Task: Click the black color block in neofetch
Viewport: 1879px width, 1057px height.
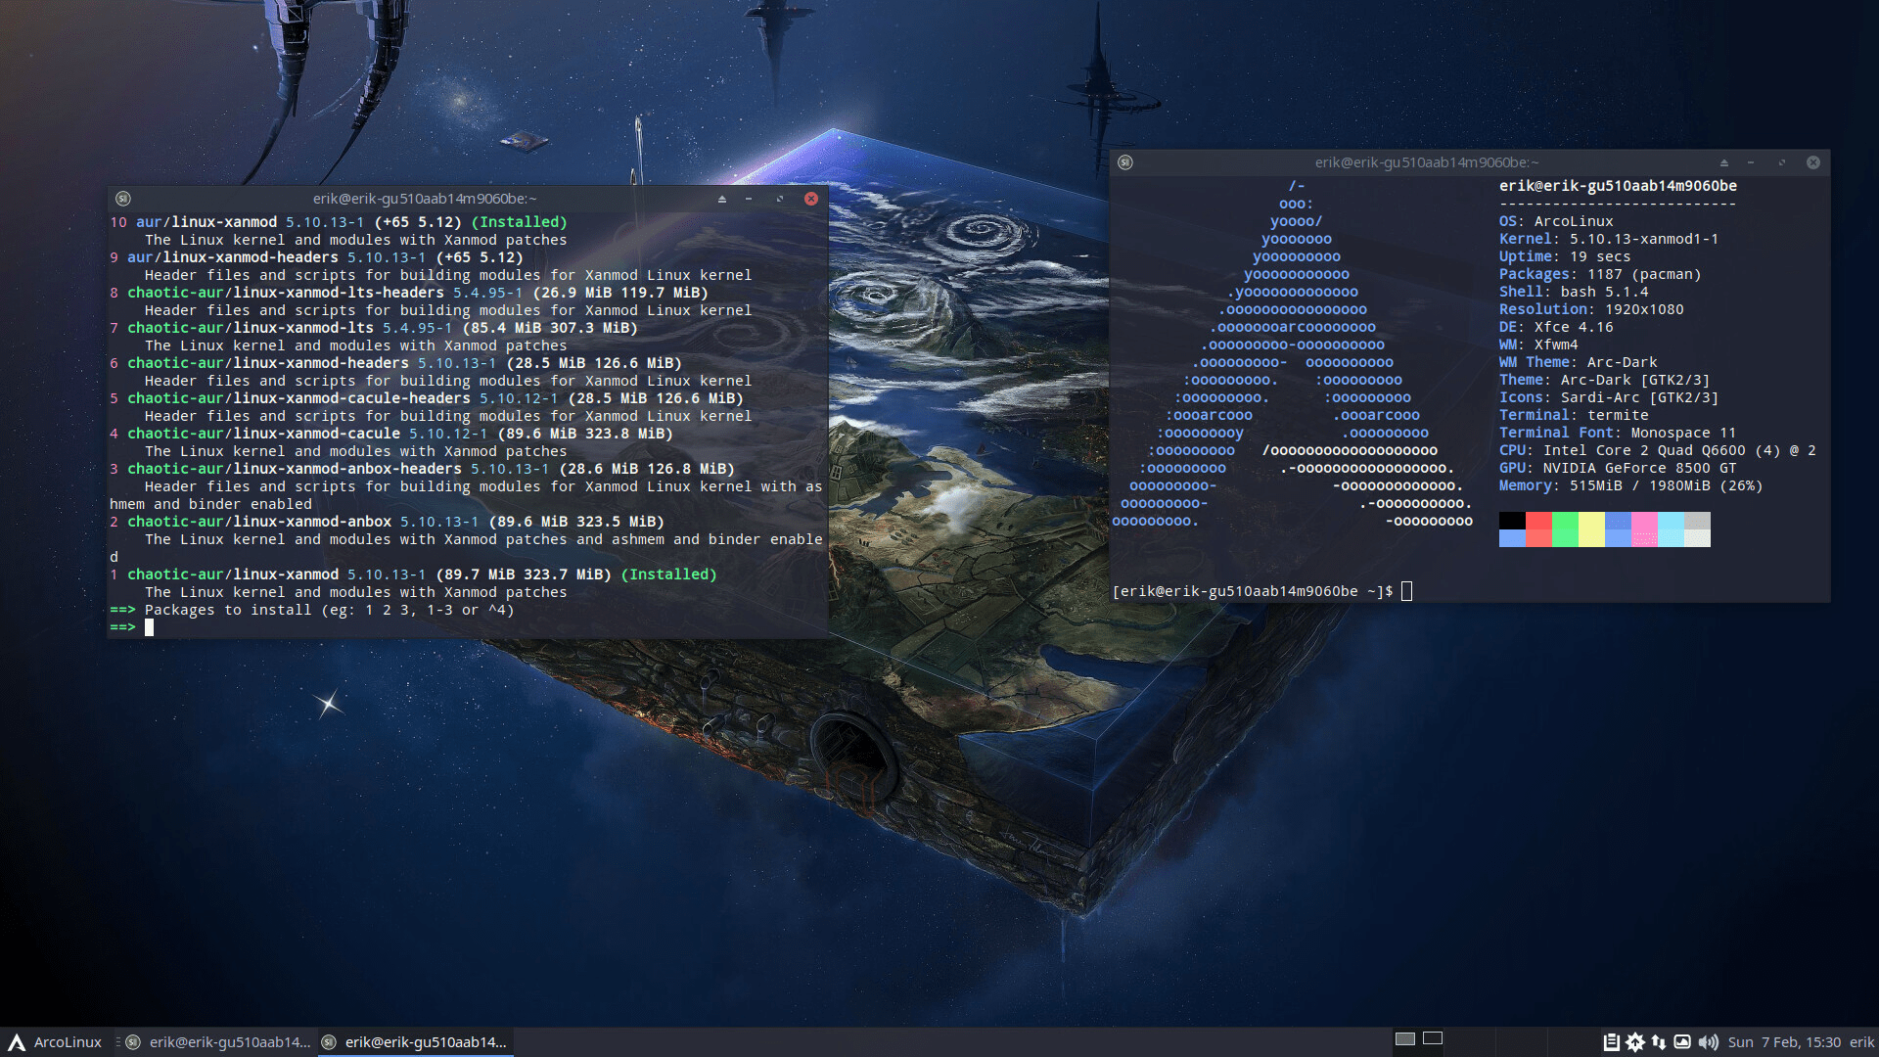Action: tap(1512, 521)
